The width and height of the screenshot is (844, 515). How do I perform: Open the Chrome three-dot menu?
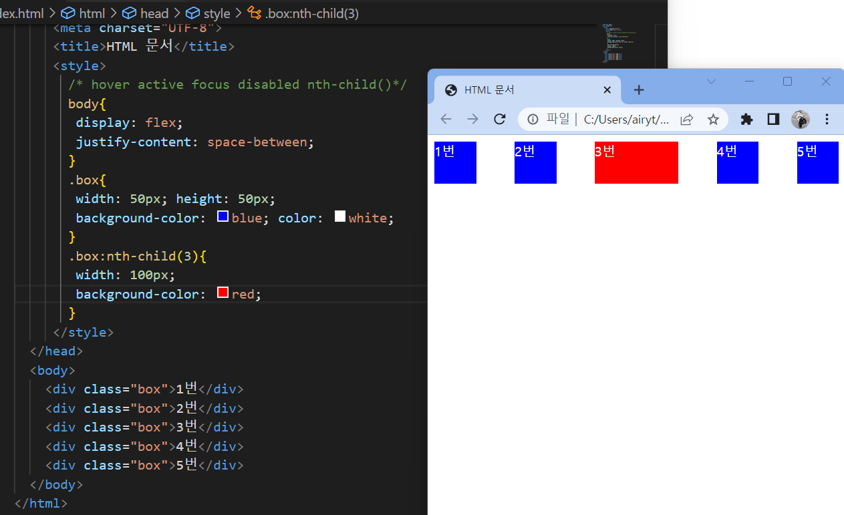pos(827,119)
